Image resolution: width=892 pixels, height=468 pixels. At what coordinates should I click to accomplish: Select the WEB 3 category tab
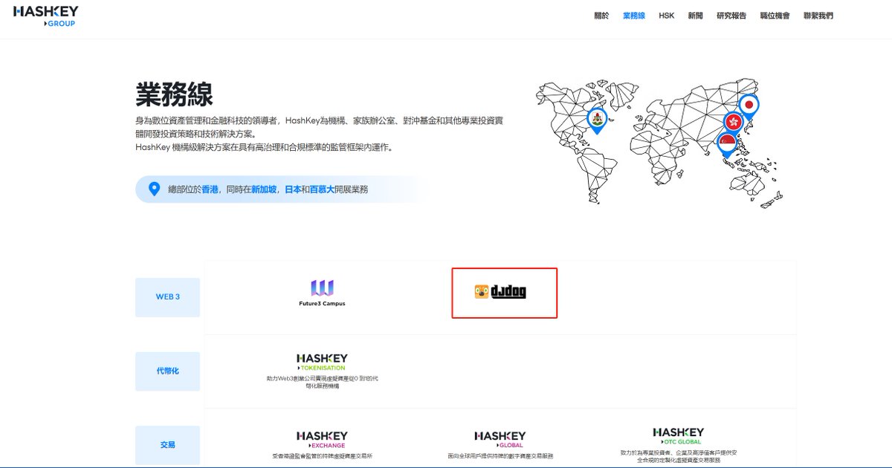coord(167,297)
